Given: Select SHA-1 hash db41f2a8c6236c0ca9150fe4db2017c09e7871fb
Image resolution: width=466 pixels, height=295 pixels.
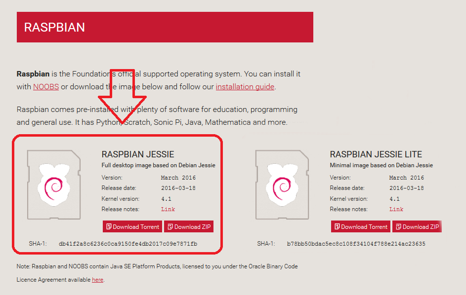Looking at the screenshot, I should (128, 244).
